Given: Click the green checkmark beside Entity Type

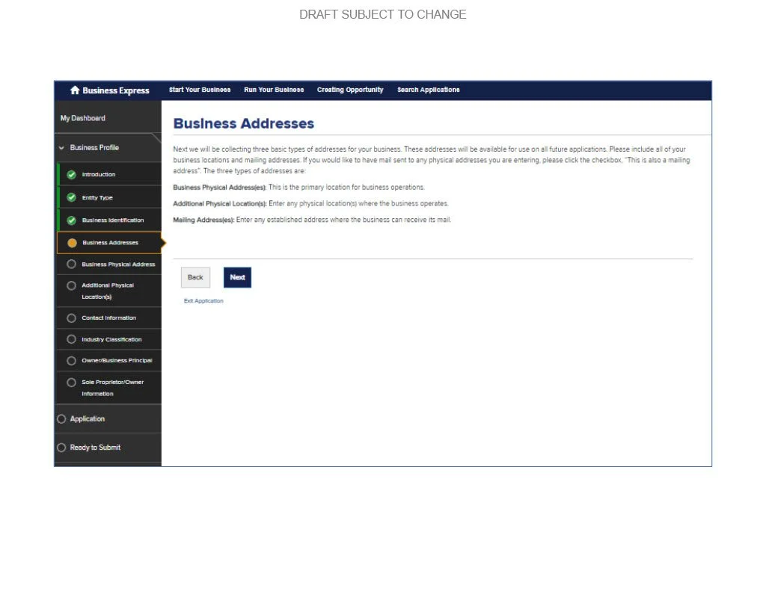Looking at the screenshot, I should (71, 198).
